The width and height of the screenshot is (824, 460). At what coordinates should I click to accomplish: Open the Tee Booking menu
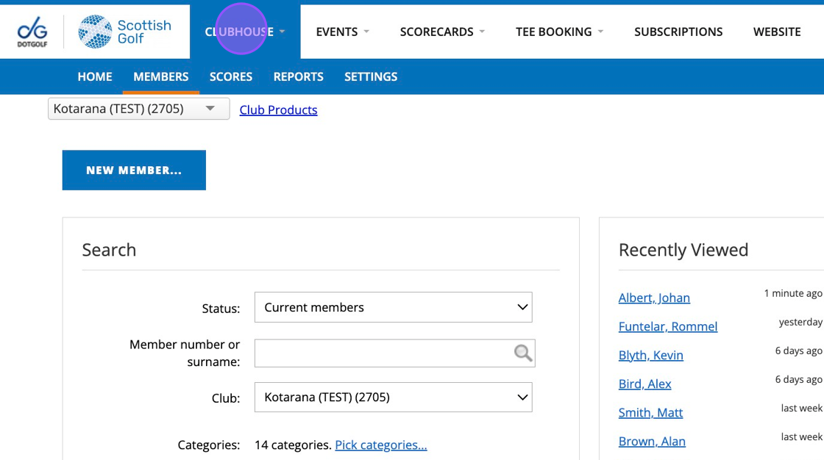point(559,32)
